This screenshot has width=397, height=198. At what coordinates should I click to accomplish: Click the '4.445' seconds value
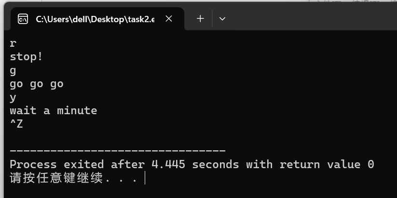click(168, 164)
